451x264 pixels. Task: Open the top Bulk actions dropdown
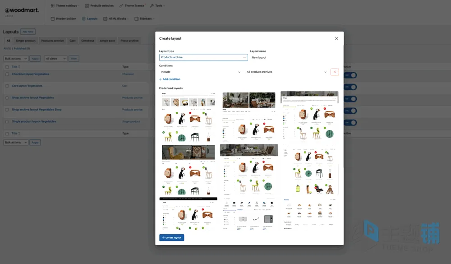click(15, 59)
